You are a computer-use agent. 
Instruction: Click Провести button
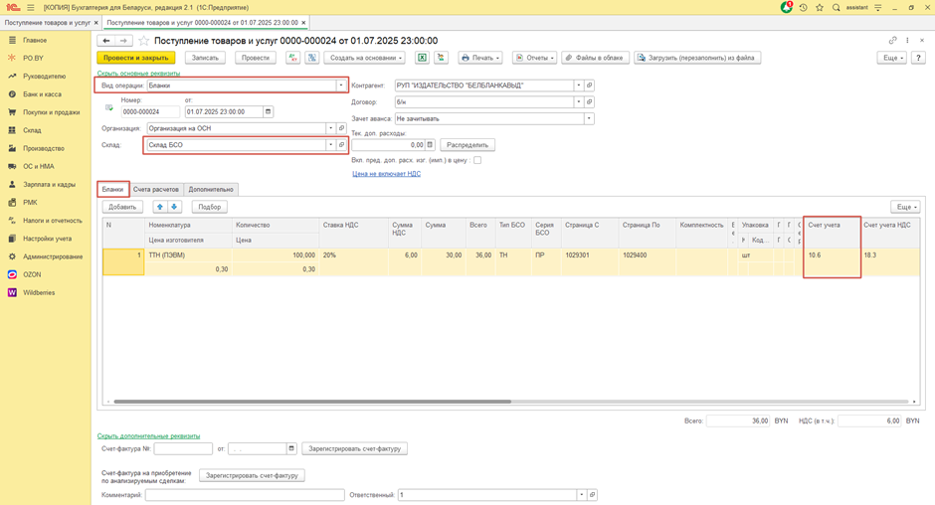(256, 58)
